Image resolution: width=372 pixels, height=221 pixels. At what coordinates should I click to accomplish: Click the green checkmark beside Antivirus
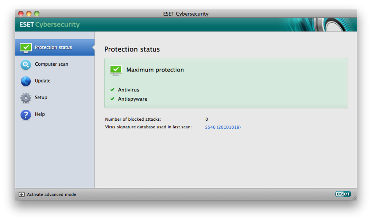point(112,90)
